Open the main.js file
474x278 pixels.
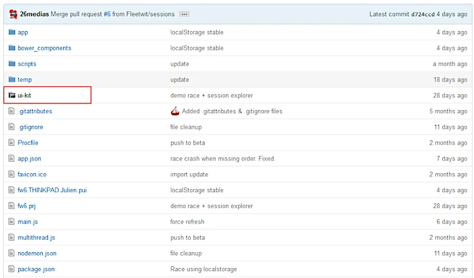[x=27, y=222]
